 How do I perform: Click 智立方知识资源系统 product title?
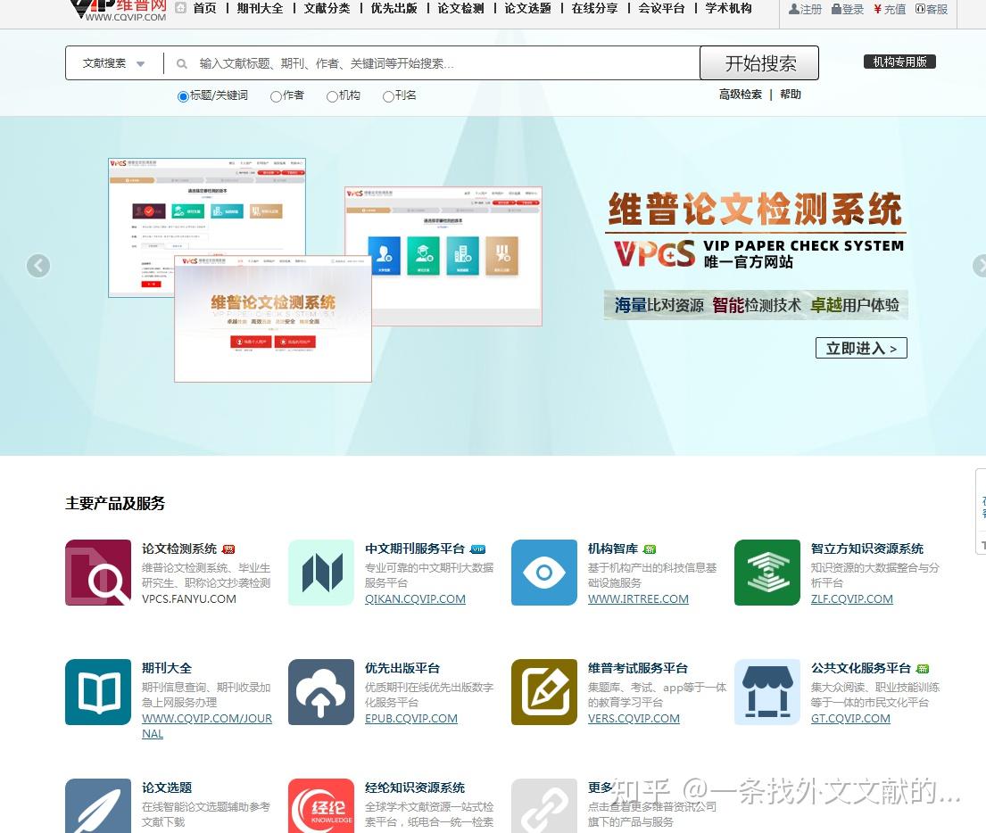point(867,548)
